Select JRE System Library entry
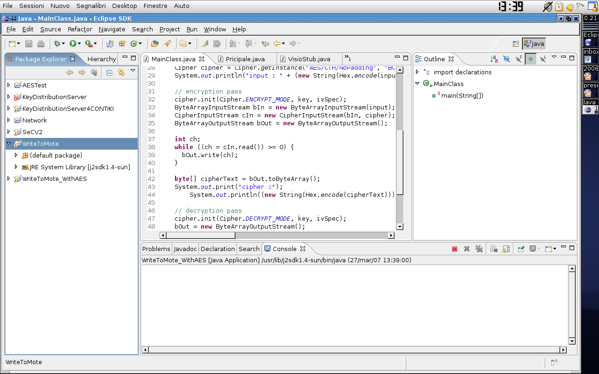The image size is (599, 374). tap(80, 167)
